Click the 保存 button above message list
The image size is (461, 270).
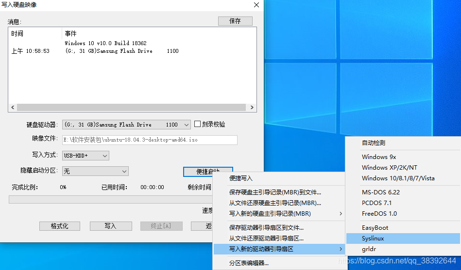tap(235, 21)
